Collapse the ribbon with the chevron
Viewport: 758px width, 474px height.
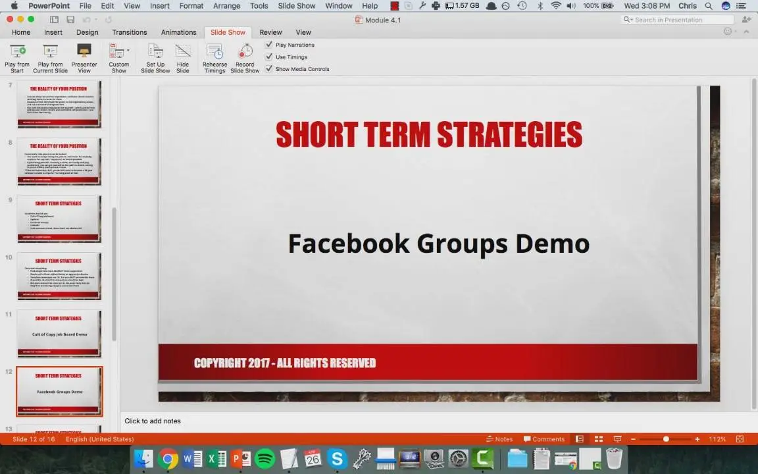point(746,32)
